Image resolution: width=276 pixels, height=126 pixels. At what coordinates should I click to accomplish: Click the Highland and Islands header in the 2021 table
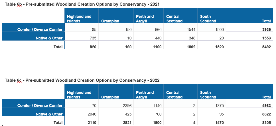(79, 19)
